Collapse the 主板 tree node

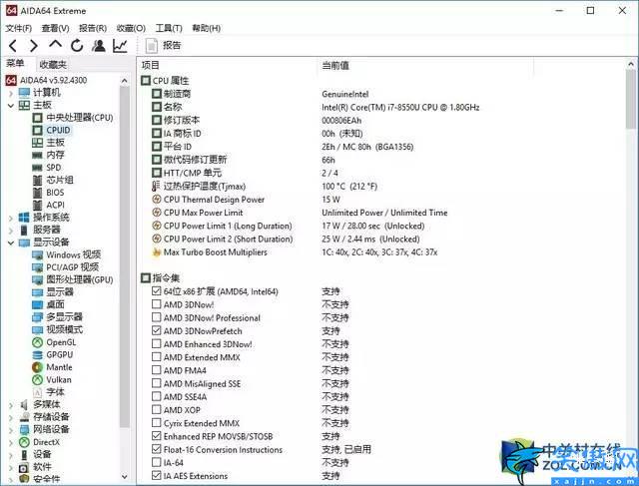pyautogui.click(x=11, y=106)
